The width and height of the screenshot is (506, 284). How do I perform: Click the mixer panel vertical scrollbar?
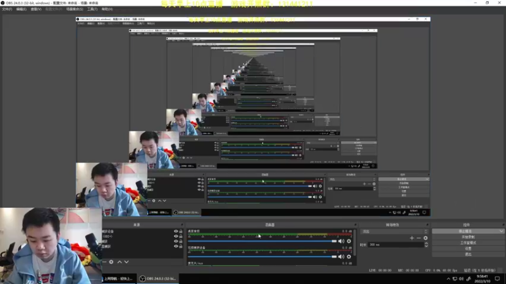point(355,242)
